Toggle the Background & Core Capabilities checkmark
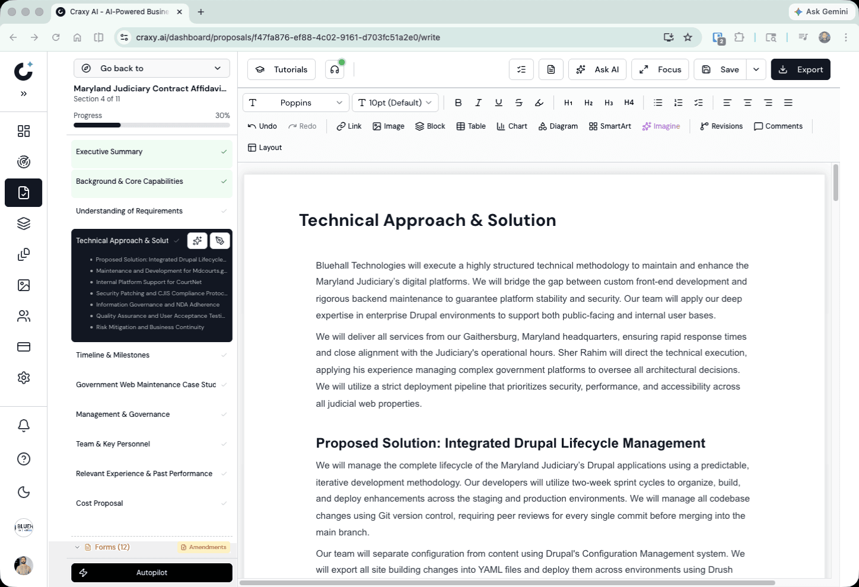 coord(224,181)
